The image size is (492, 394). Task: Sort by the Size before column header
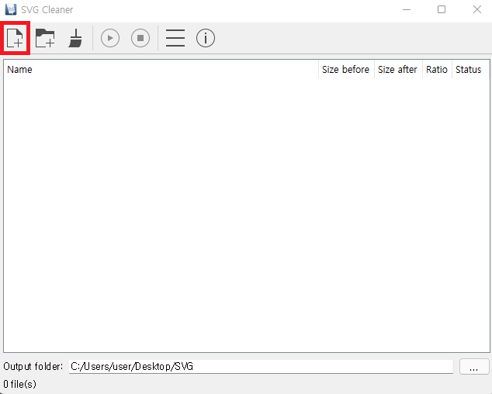point(346,69)
